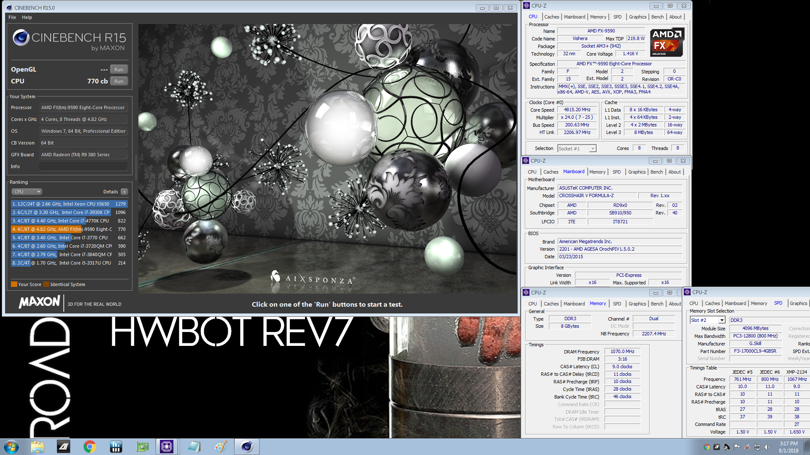The height and width of the screenshot is (455, 810).
Task: Click the network status tray icon
Action: tap(757, 447)
